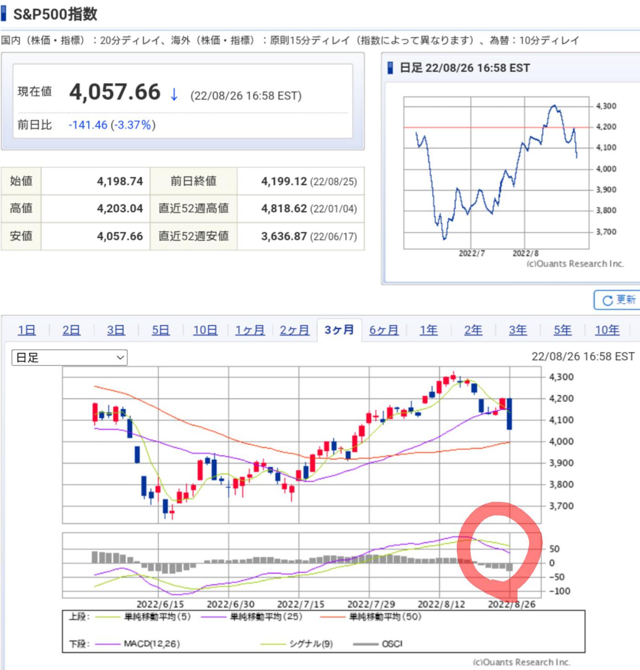The height and width of the screenshot is (670, 640).
Task: Select the 10年 period tab
Action: pyautogui.click(x=607, y=330)
